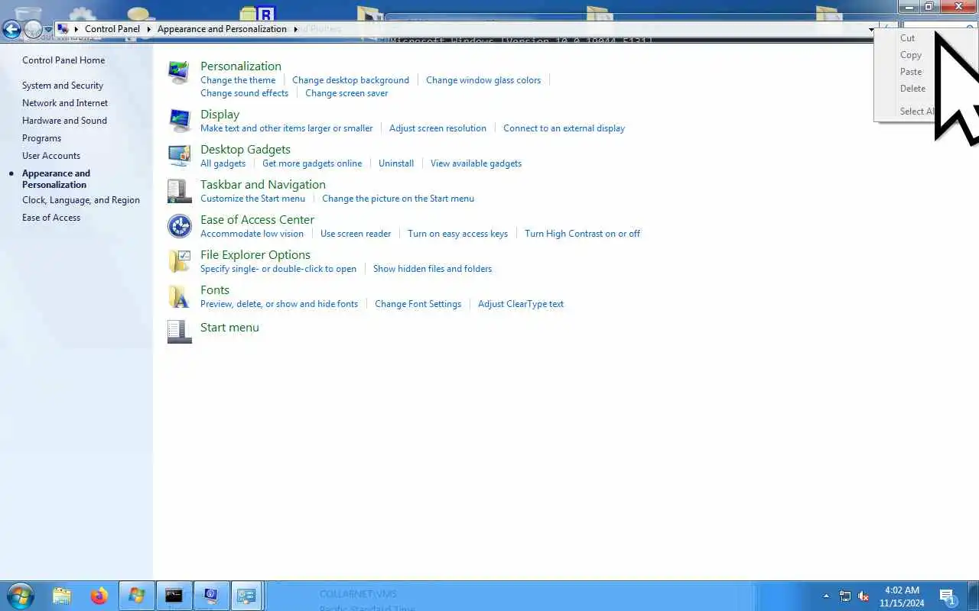The height and width of the screenshot is (611, 979).
Task: Open Adjust ClearType text link
Action: pos(521,304)
